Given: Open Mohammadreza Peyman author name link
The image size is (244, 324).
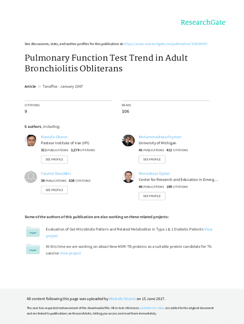Looking at the screenshot, I should tap(160, 137).
